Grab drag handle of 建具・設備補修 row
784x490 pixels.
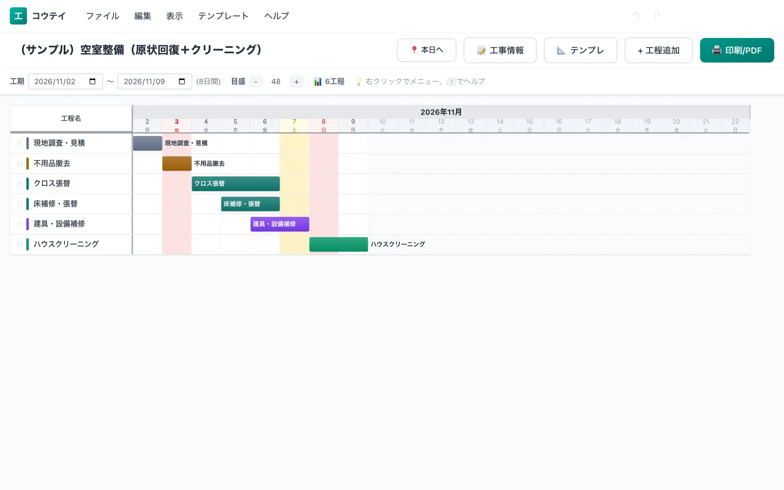(20, 224)
